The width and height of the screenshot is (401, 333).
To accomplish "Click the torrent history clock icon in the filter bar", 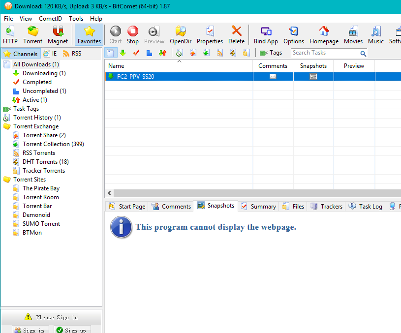I will (x=179, y=53).
